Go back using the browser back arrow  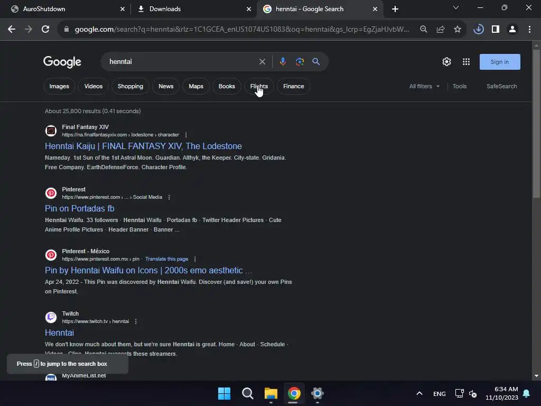click(12, 30)
